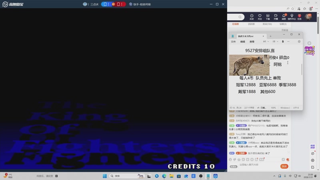
Task: Open the 查看 menu in Notepad
Action: 252,42
